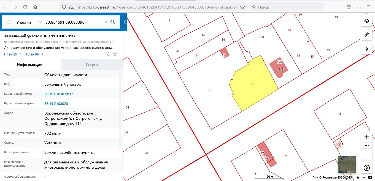Open the map layers control

366,21
